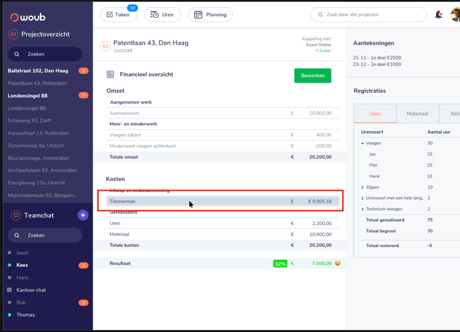460x332 pixels.
Task: Add new chat with plus icon
Action: pos(83,215)
